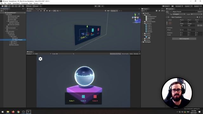Lock the Inspector panel
Screen dimensions: 203x114
point(200,9)
